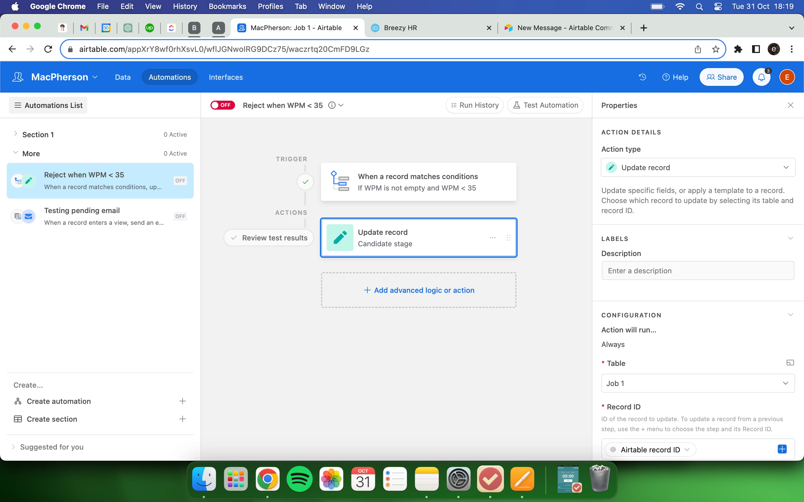804x502 pixels.
Task: Click Test Automation button
Action: [x=545, y=105]
